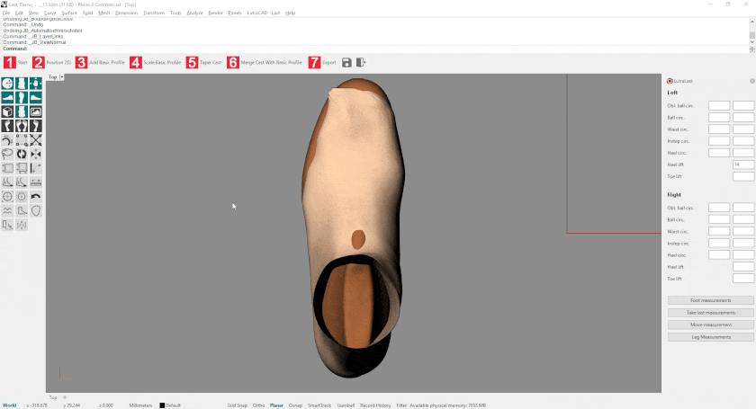This screenshot has height=409, width=756.
Task: Click the LutraLast panel options icon
Action: pyautogui.click(x=751, y=81)
